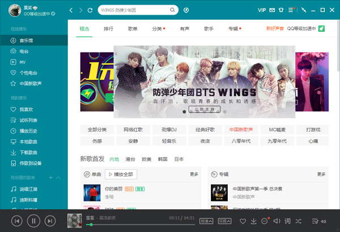
Task: Open the mail messages icon
Action: [x=272, y=10]
